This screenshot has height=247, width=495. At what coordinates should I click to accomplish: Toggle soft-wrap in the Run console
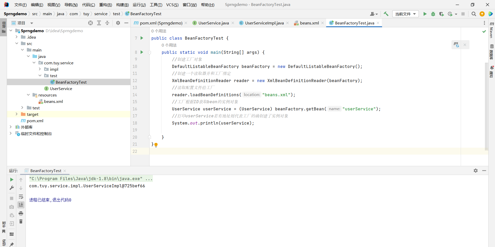click(21, 197)
